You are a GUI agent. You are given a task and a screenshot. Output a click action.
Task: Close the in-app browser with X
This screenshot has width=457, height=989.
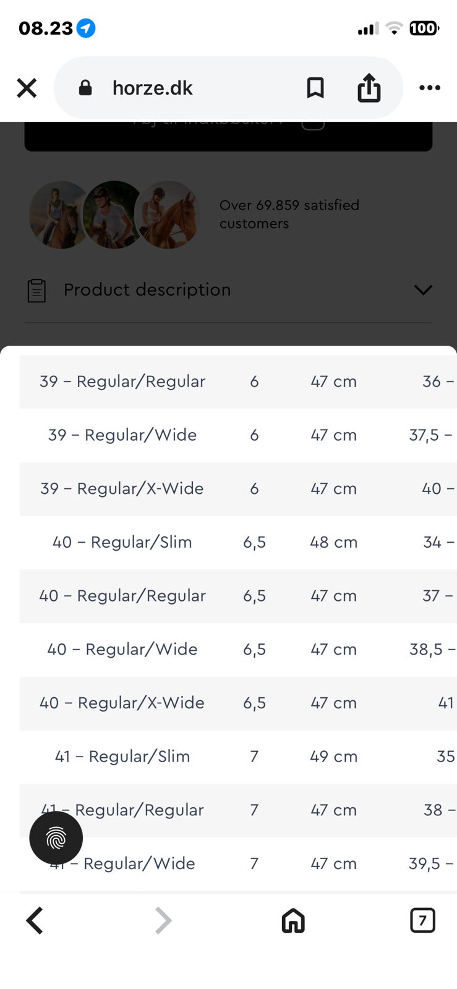tap(27, 88)
